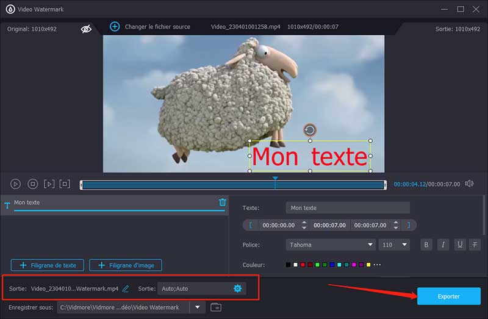
Task: Click the current time 00:00:04.12 readout
Action: point(409,184)
